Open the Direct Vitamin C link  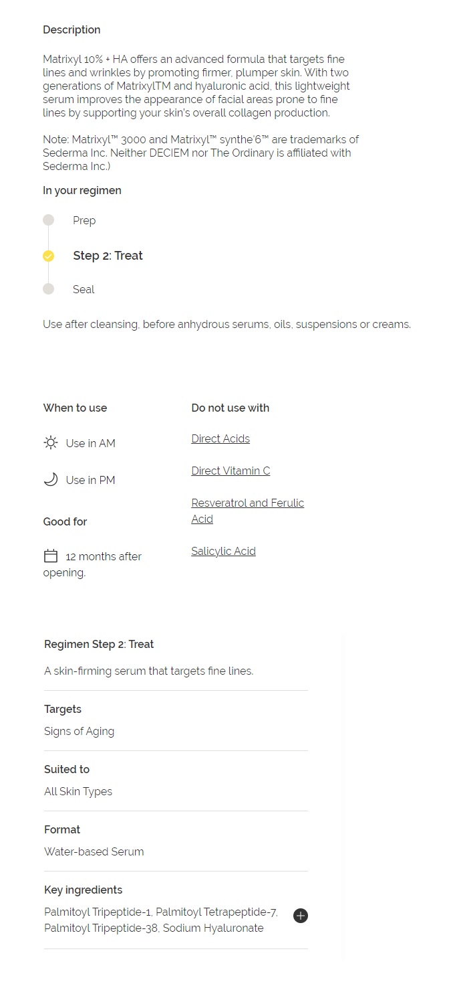click(x=231, y=471)
